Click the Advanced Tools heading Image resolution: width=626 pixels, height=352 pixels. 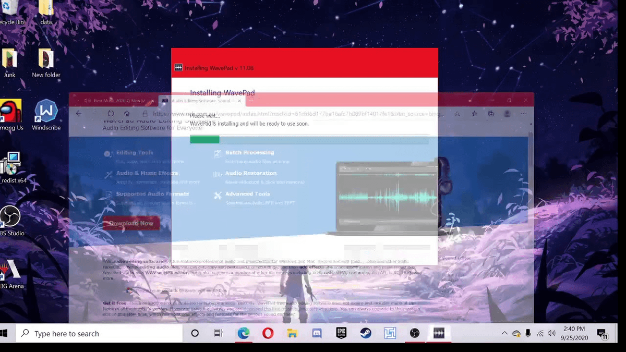point(248,194)
